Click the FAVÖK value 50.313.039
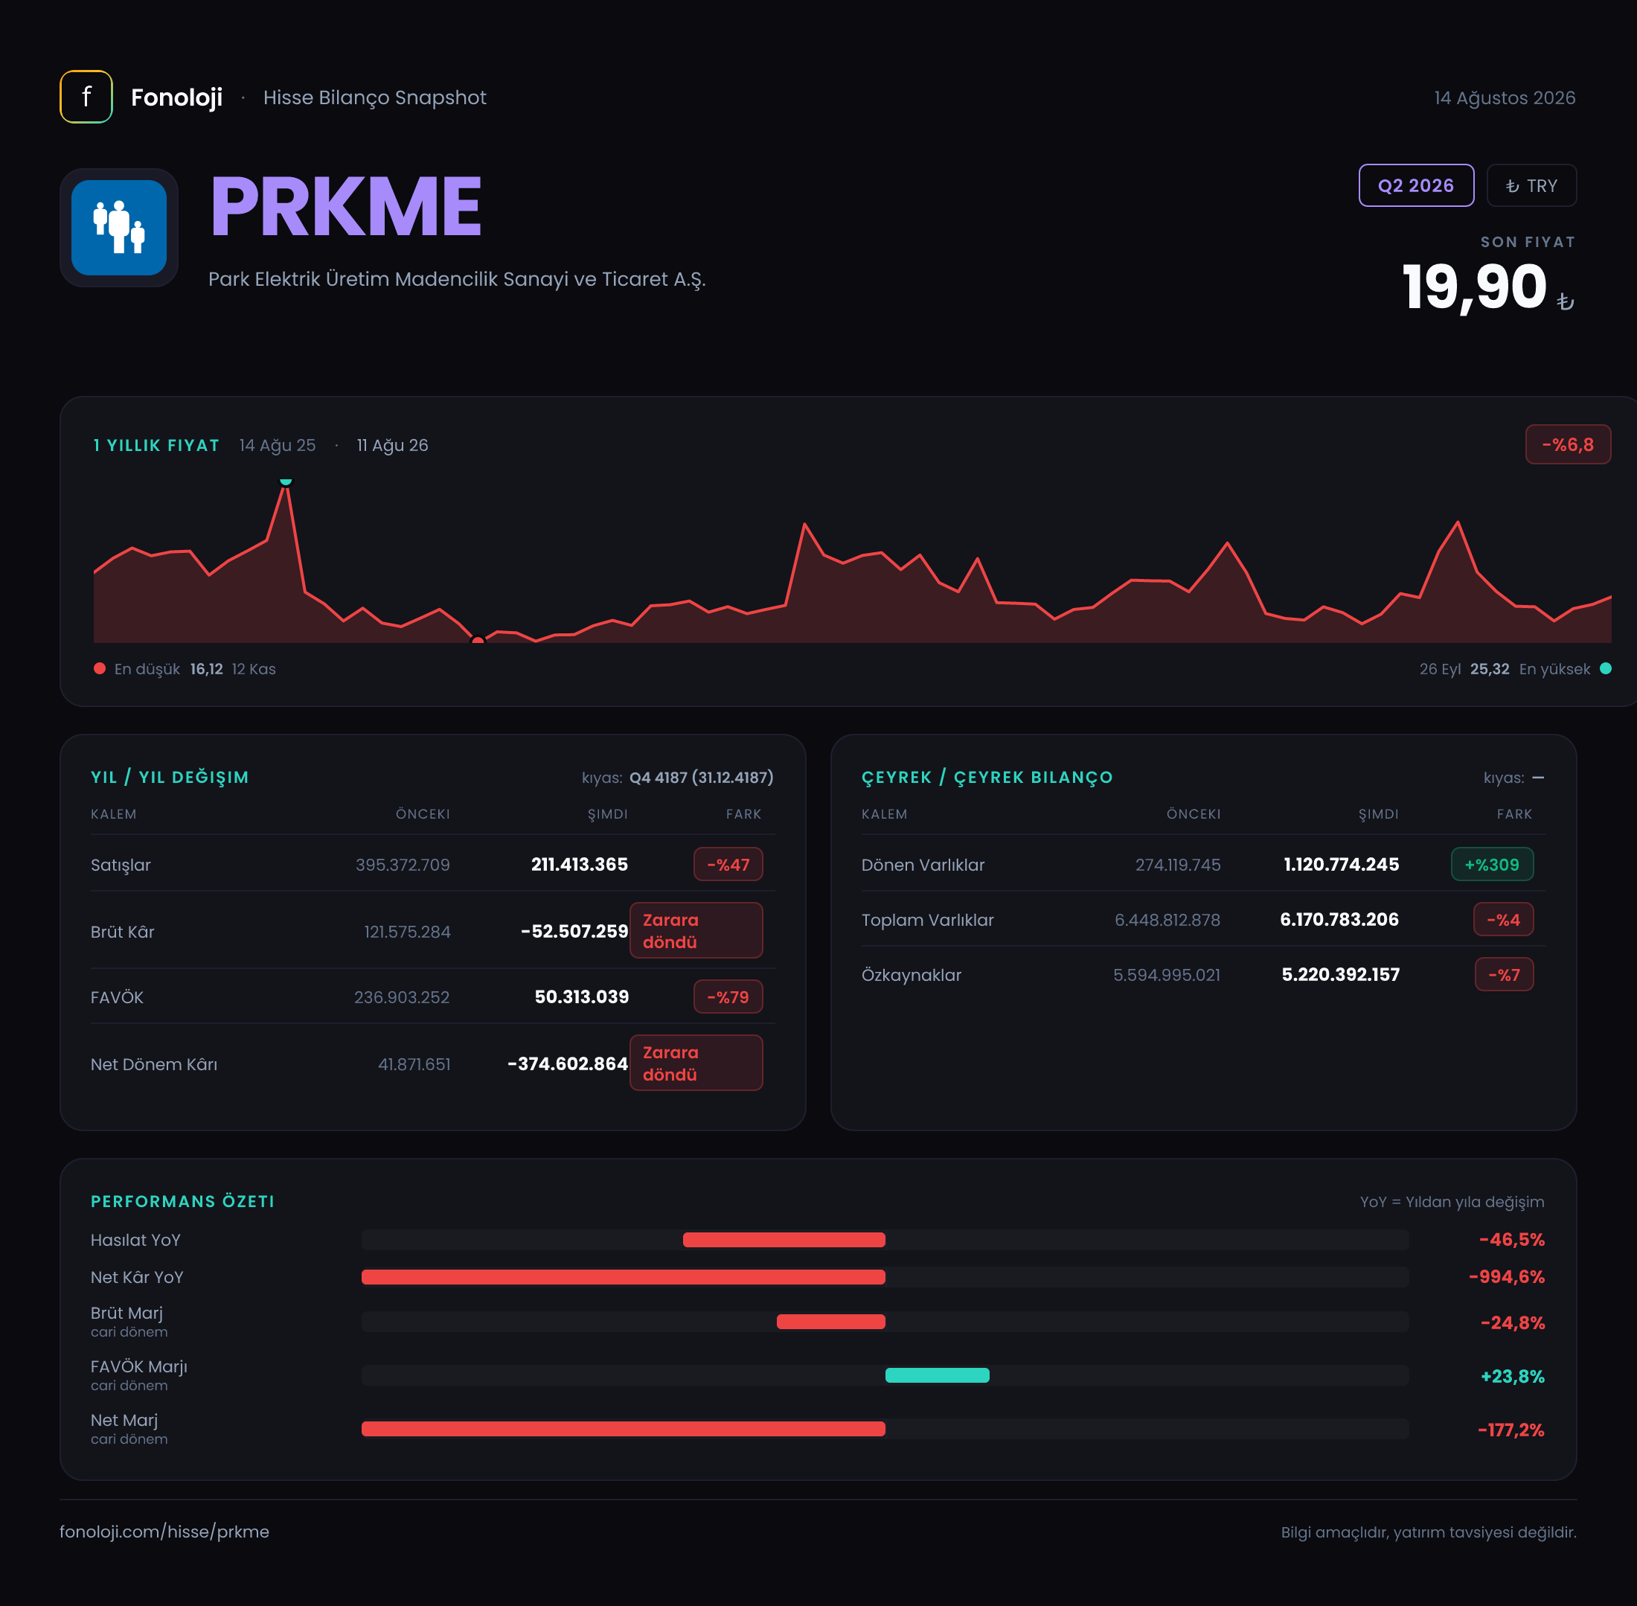Screen dimensions: 1637x1606 582,997
